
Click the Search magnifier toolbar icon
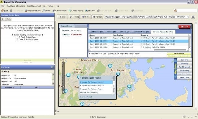click(x=44, y=11)
